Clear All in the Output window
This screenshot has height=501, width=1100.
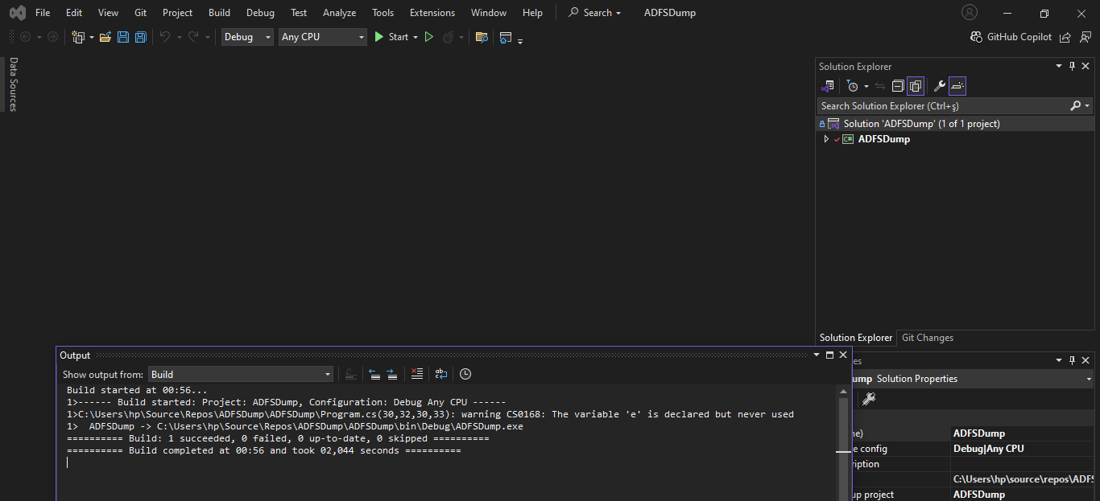(416, 374)
